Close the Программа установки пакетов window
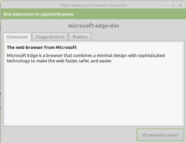 [180, 5]
